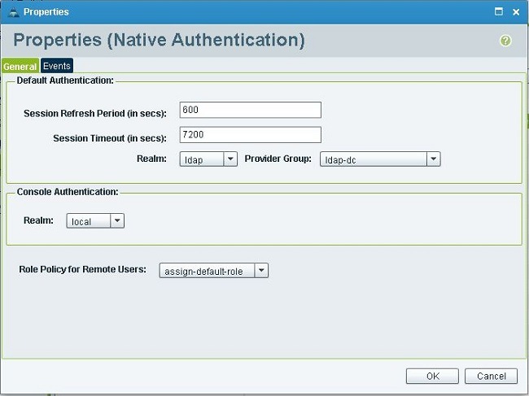Screen dimensions: 529x396
Task: Click the ldap-dc Provider Group value box
Action: tap(374, 159)
